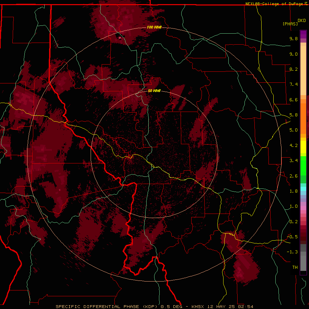
Task: Click the 50 NMI range ring label
Action: coord(154,91)
